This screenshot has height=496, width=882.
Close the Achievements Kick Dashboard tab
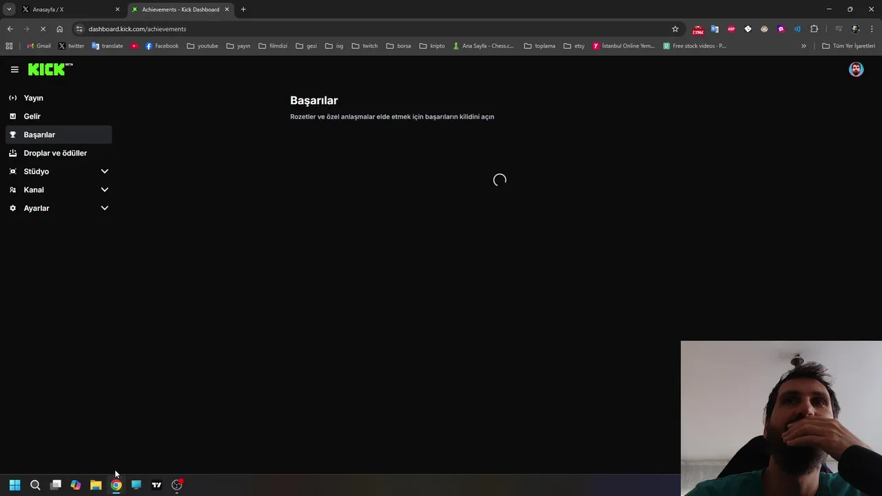[227, 10]
